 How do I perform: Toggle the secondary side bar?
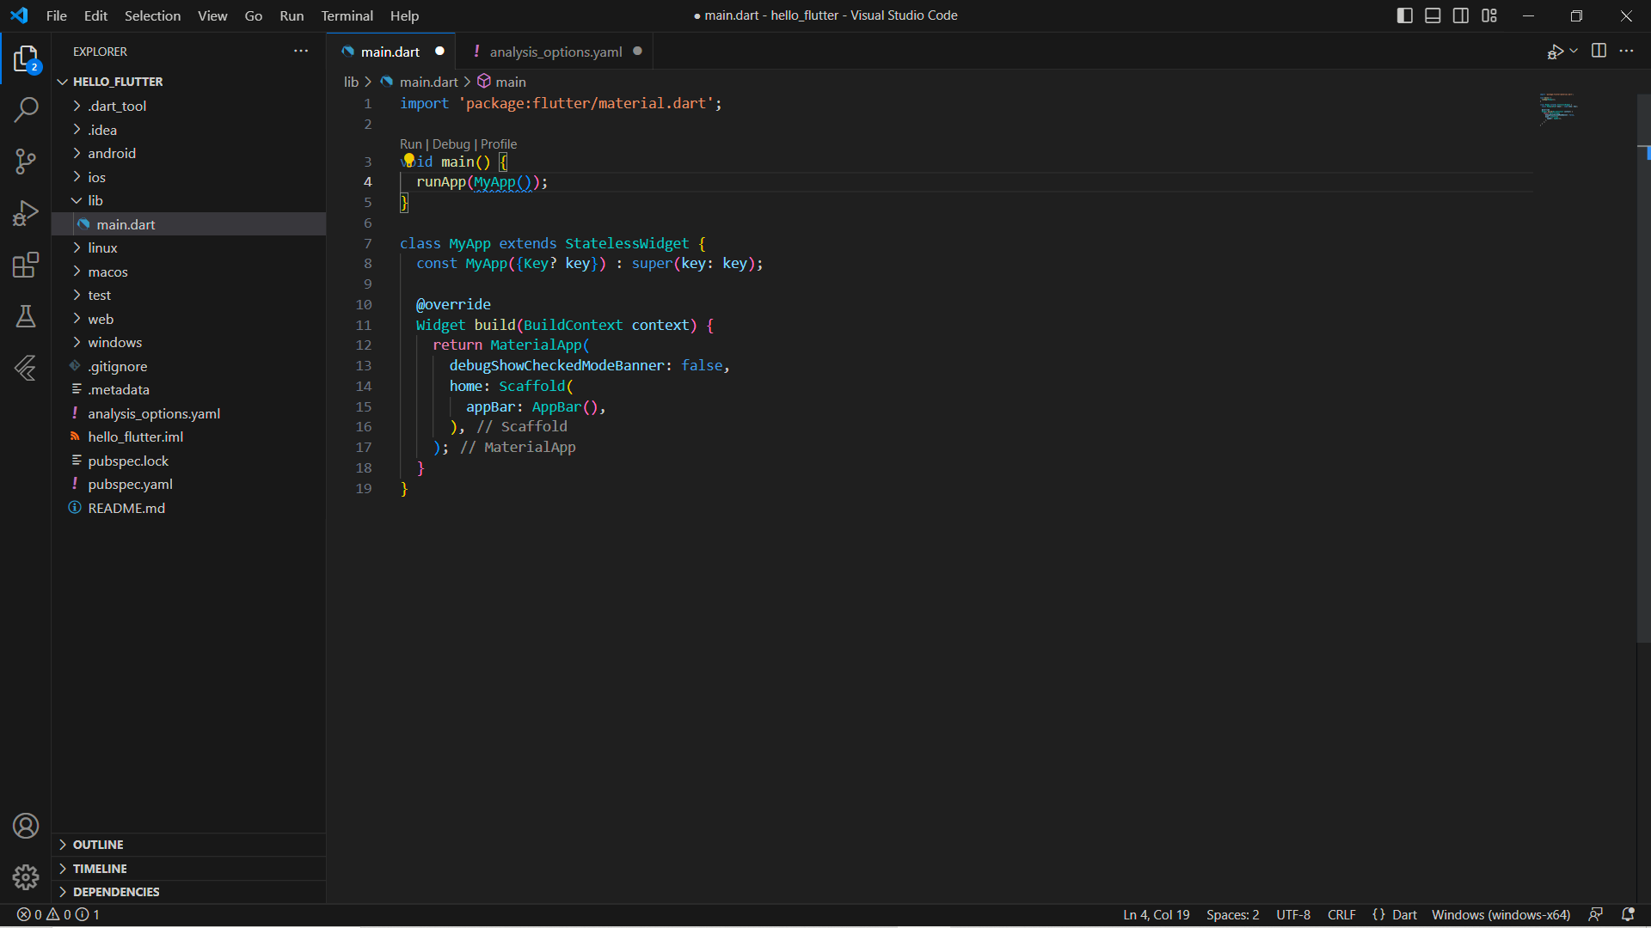point(1461,15)
